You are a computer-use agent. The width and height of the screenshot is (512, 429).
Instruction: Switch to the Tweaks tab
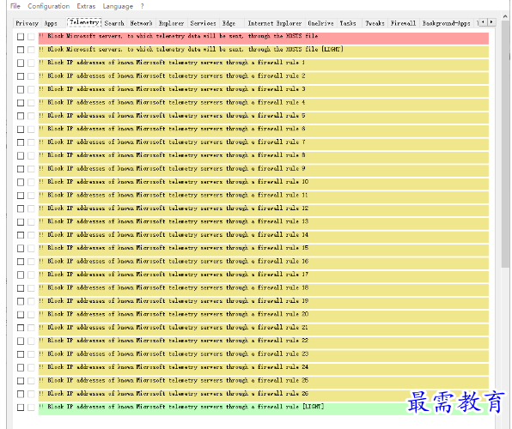(375, 23)
